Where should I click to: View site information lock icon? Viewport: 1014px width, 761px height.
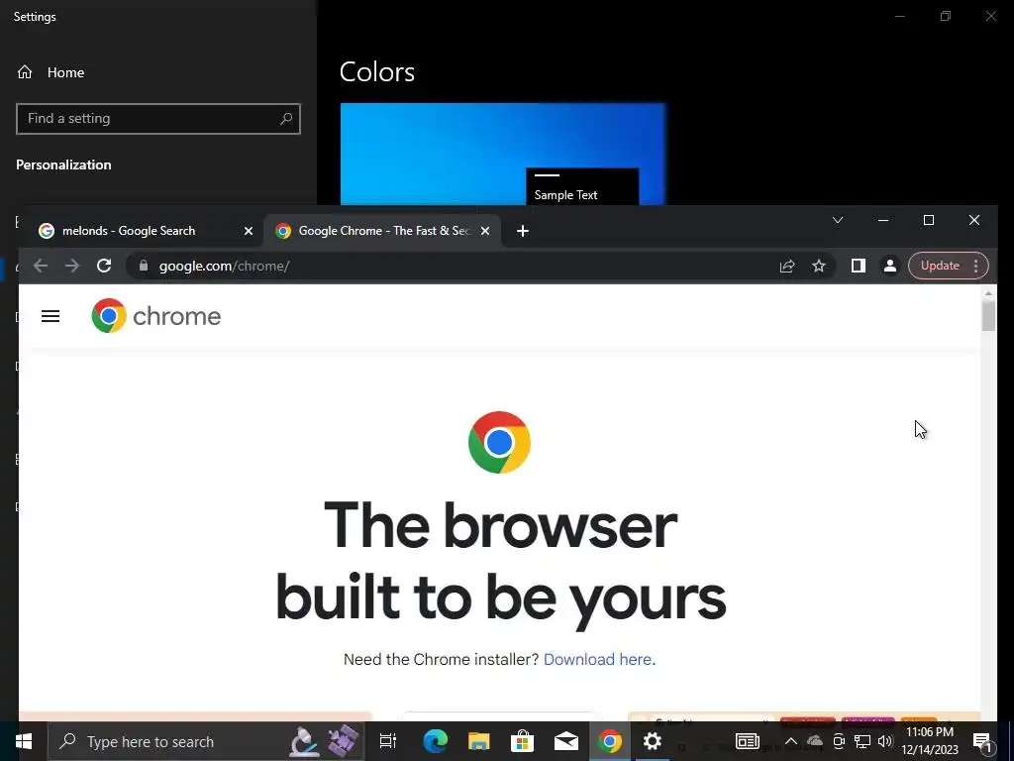click(144, 266)
